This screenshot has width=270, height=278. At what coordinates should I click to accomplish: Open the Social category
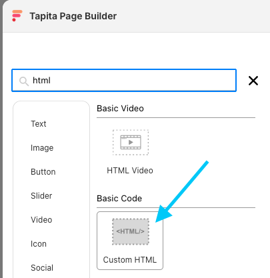point(42,268)
